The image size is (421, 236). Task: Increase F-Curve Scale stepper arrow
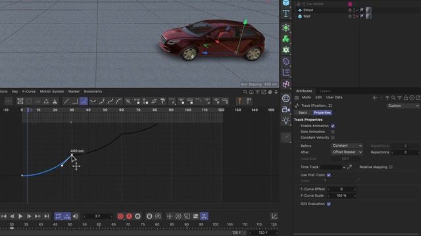pyautogui.click(x=355, y=195)
